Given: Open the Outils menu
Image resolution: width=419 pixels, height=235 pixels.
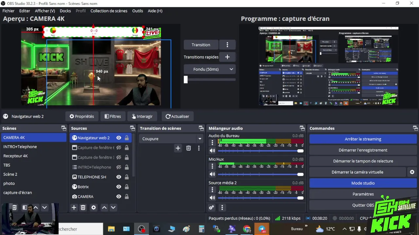Looking at the screenshot, I should point(137,11).
